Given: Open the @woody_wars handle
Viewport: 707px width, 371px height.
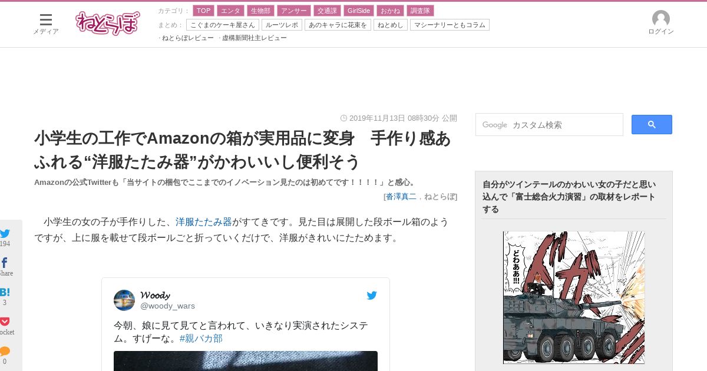Looking at the screenshot, I should pyautogui.click(x=167, y=306).
